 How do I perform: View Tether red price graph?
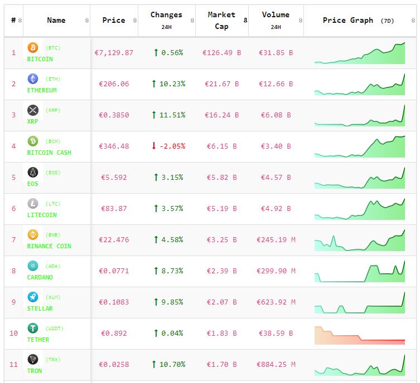point(360,335)
